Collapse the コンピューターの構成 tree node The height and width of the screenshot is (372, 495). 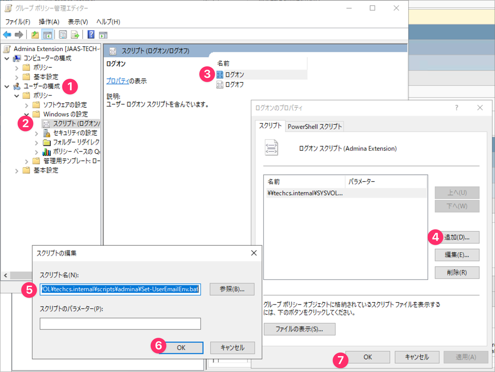point(7,59)
